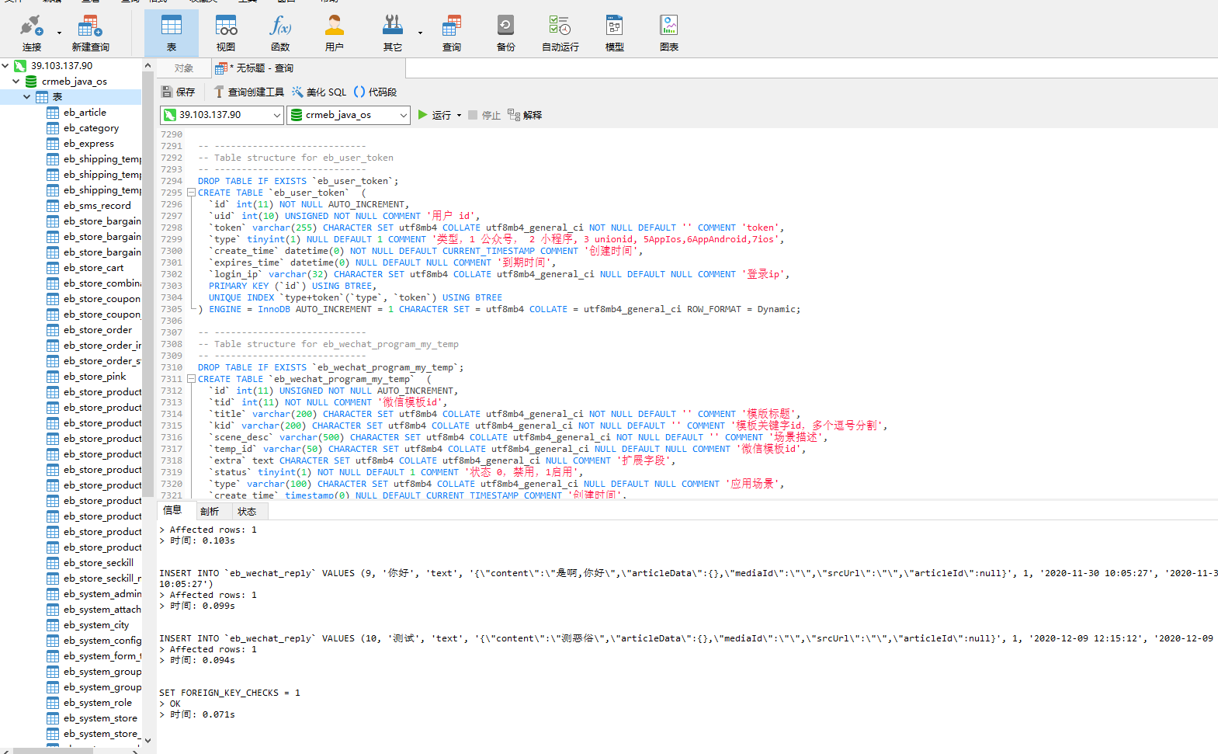The height and width of the screenshot is (754, 1218).
Task: Fold CREATE TABLE eb_user_token block
Action: click(x=191, y=193)
